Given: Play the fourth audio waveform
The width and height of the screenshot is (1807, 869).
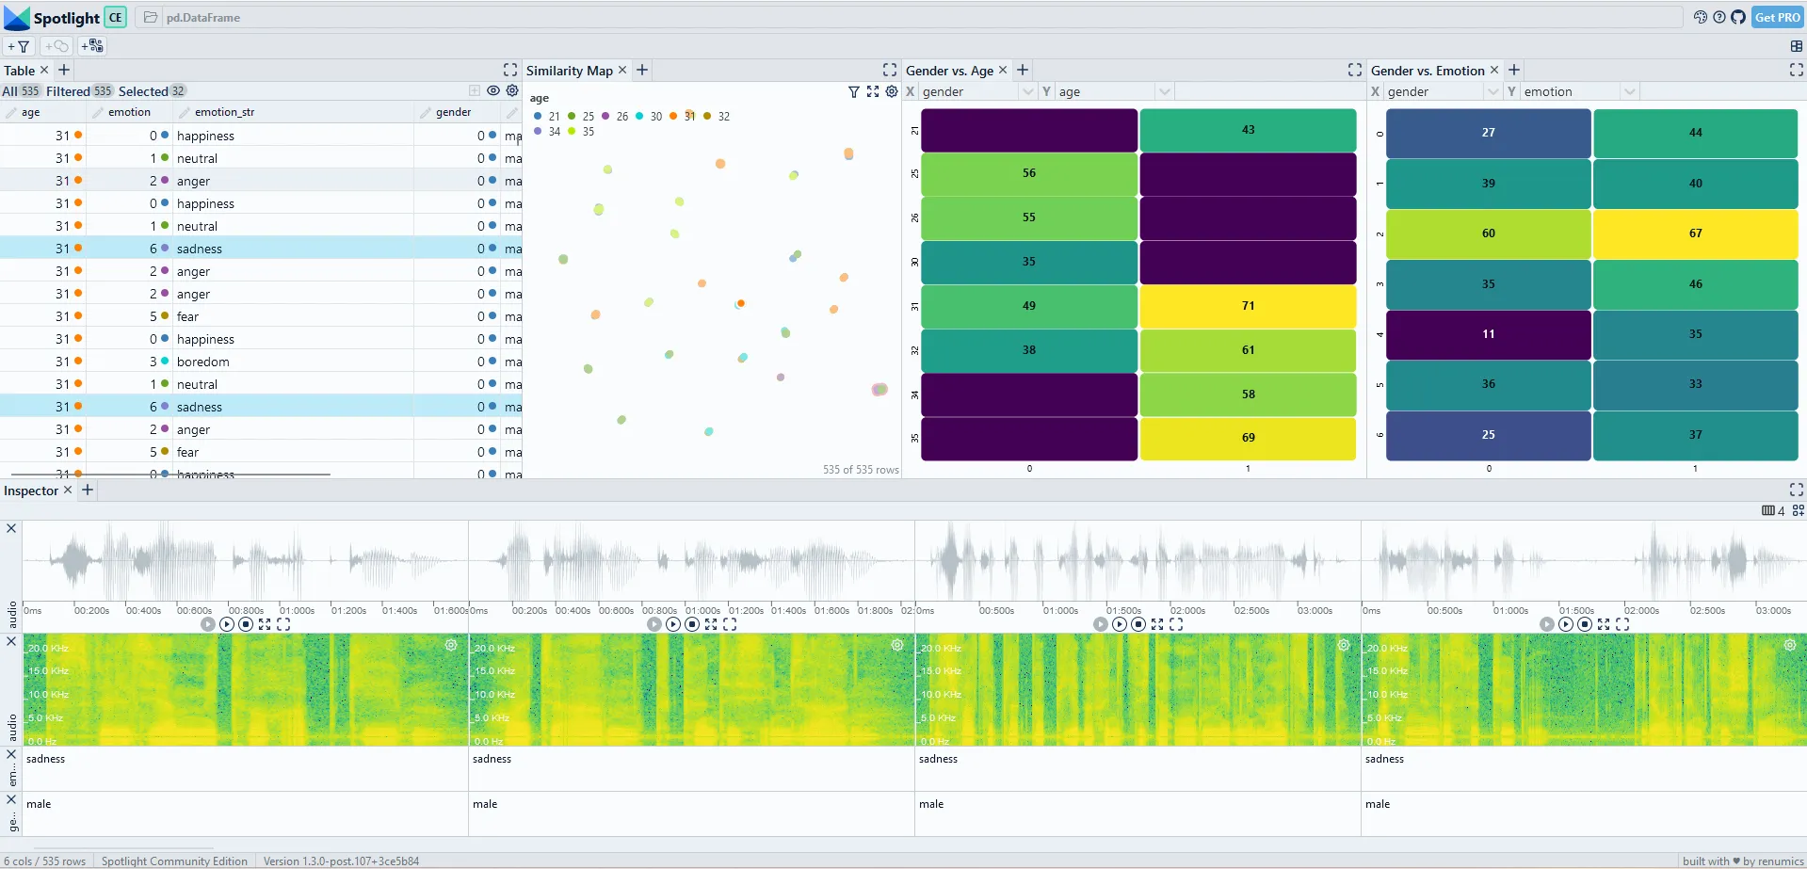Looking at the screenshot, I should [x=1566, y=624].
